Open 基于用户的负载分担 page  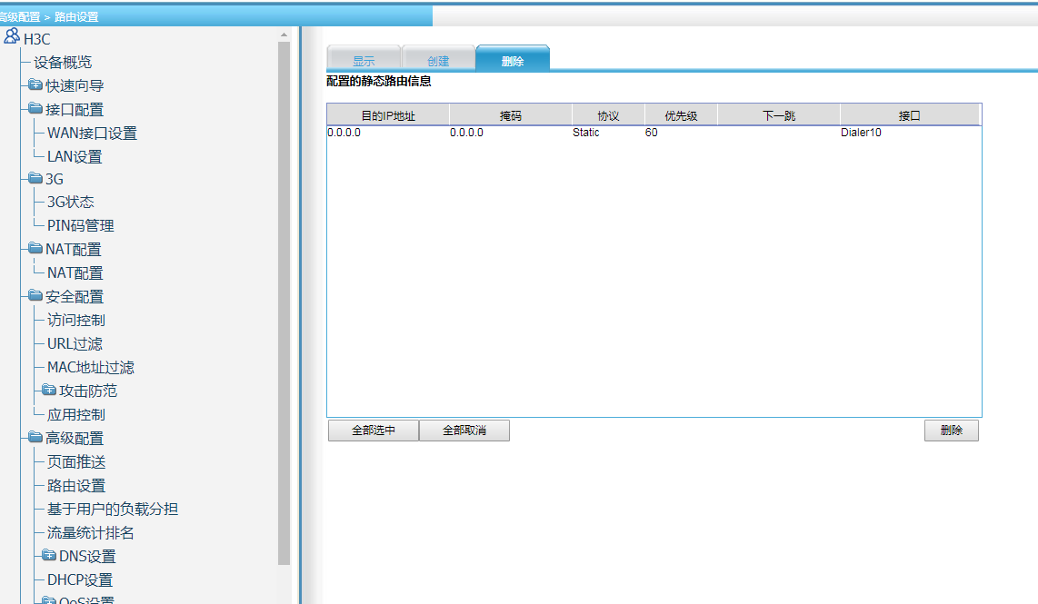pos(113,509)
